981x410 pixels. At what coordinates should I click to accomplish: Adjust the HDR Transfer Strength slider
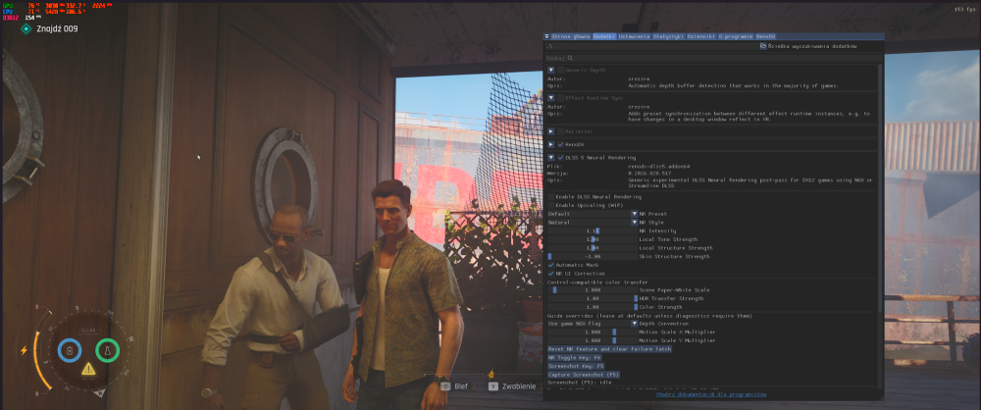[593, 298]
